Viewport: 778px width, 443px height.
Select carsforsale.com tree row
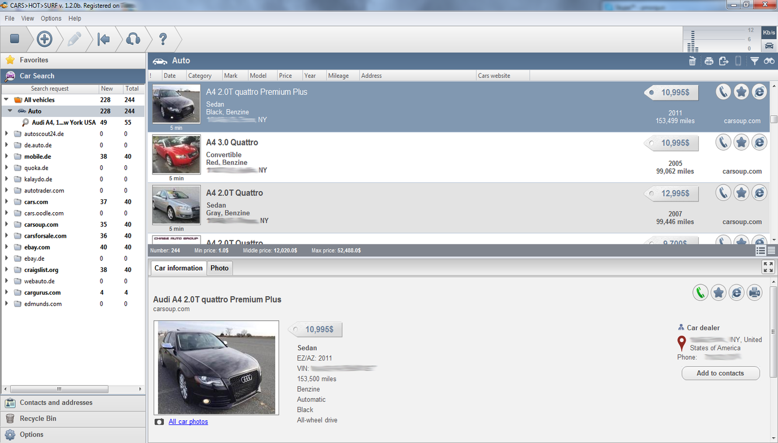coord(73,236)
